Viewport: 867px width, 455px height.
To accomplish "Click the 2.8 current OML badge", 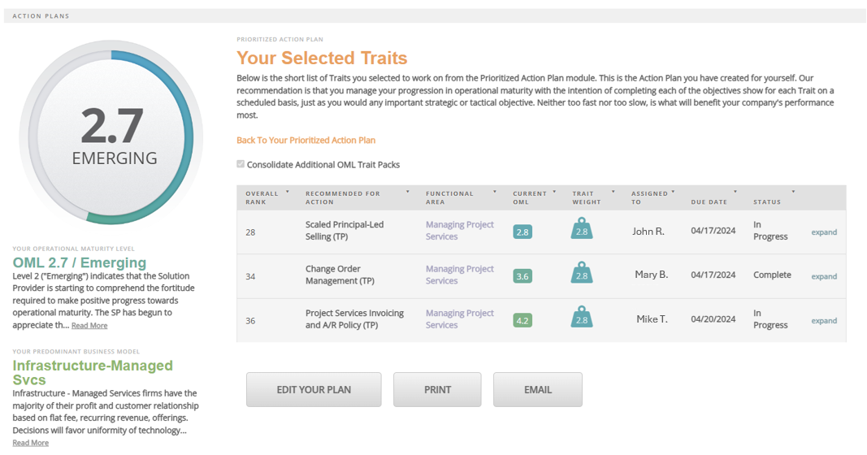I will click(522, 232).
